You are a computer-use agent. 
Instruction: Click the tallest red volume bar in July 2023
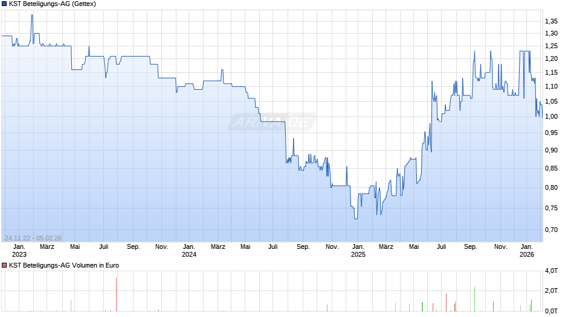(116, 295)
